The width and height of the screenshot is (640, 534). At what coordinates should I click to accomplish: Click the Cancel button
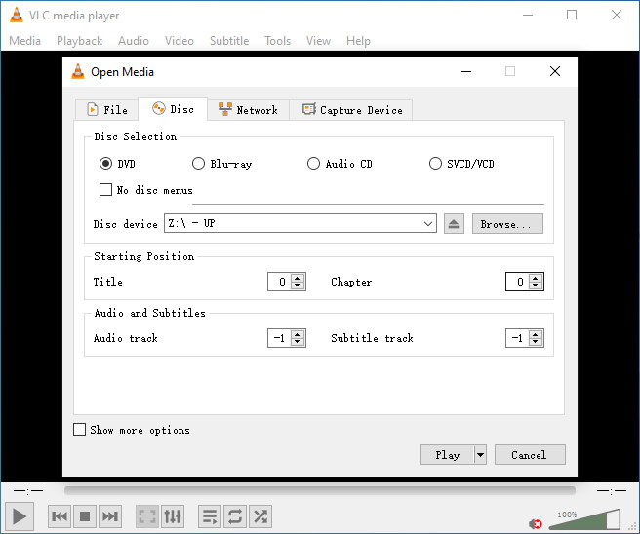click(530, 454)
